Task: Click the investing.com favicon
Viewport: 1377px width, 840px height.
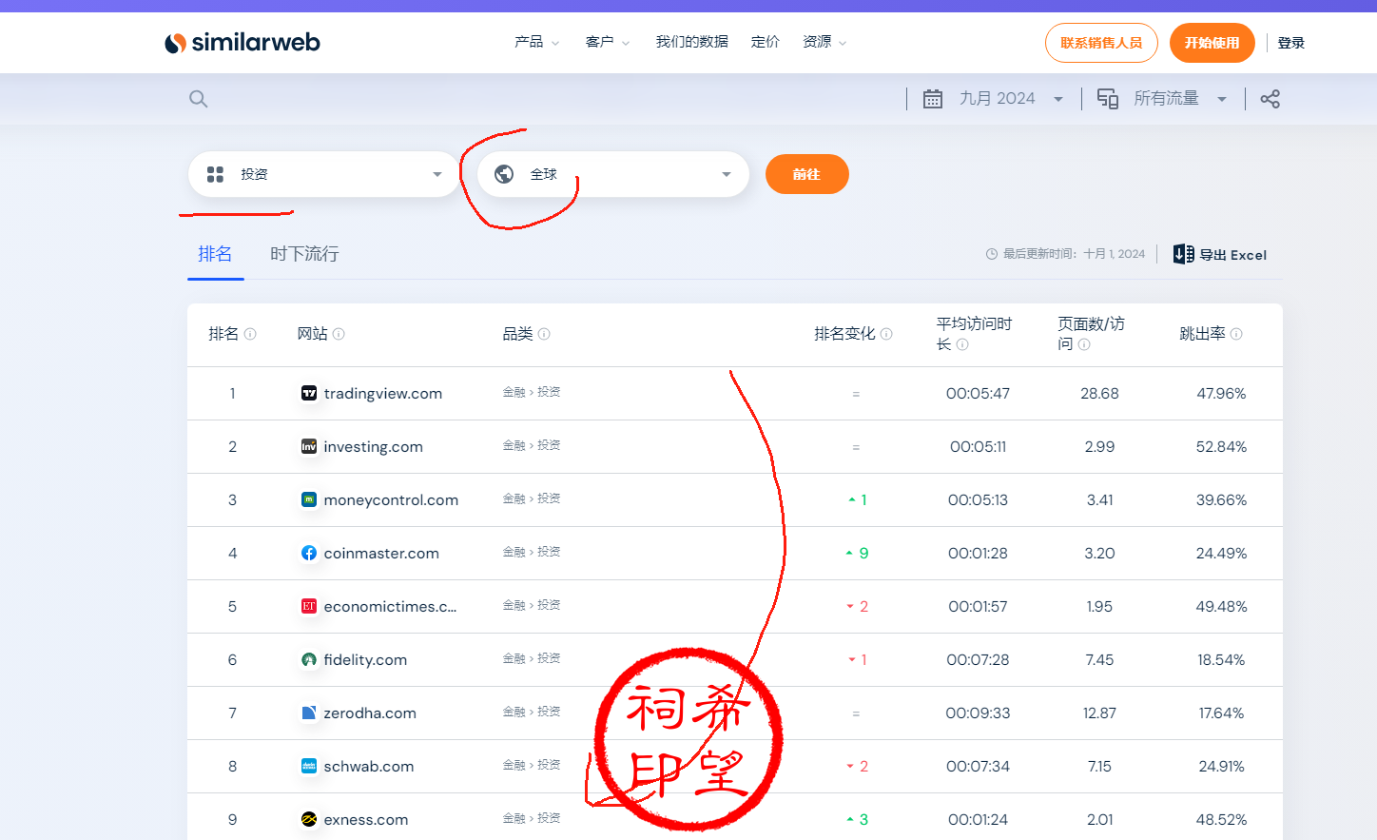Action: pyautogui.click(x=309, y=446)
